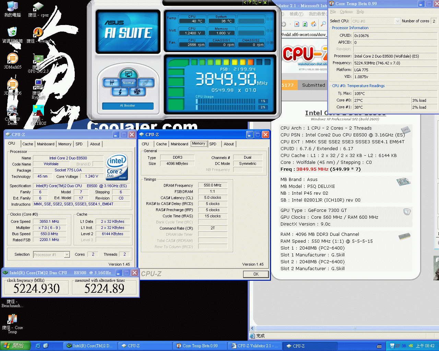This screenshot has height=351, width=439.
Task: Click browser stop icon in toolbar
Action: coord(297,24)
